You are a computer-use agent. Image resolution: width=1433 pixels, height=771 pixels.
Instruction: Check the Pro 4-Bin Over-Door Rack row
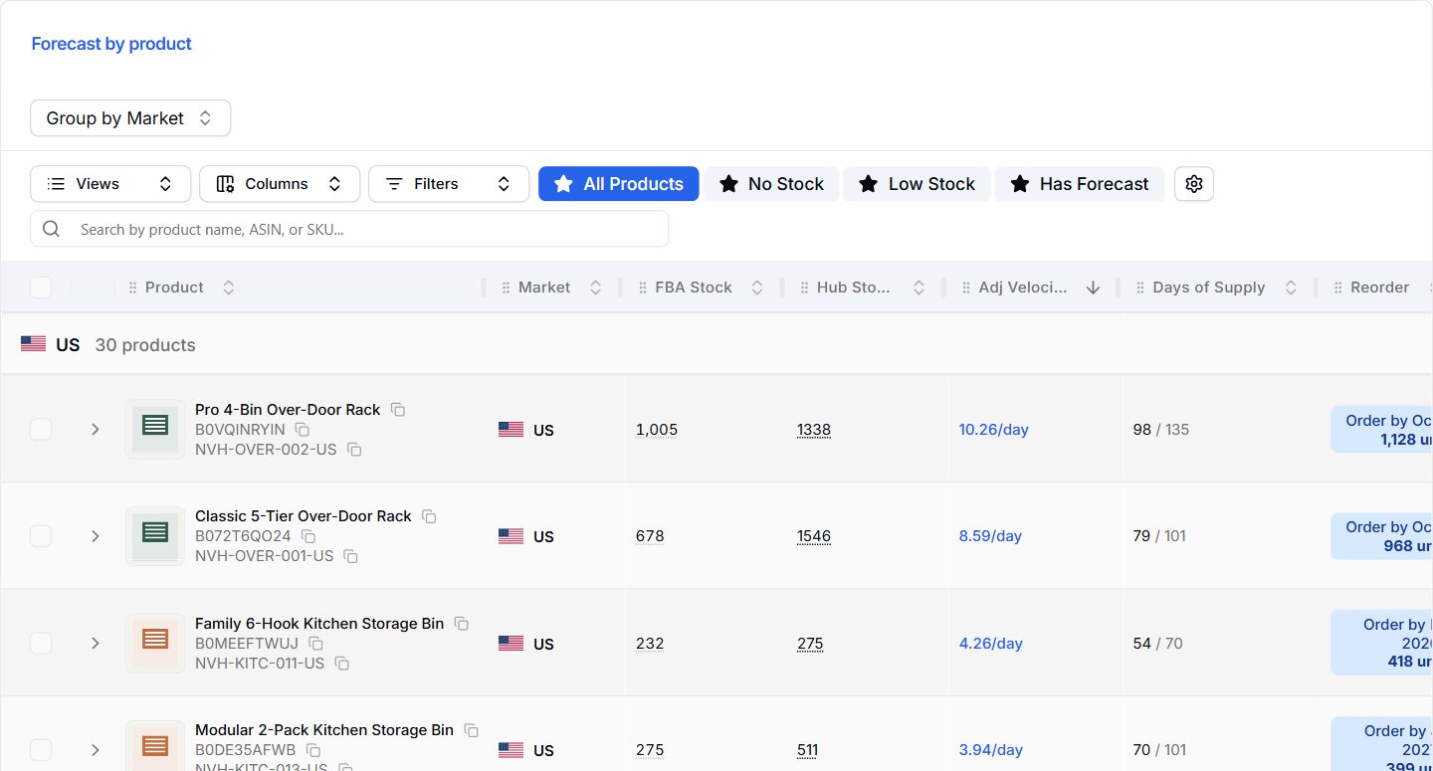click(41, 430)
